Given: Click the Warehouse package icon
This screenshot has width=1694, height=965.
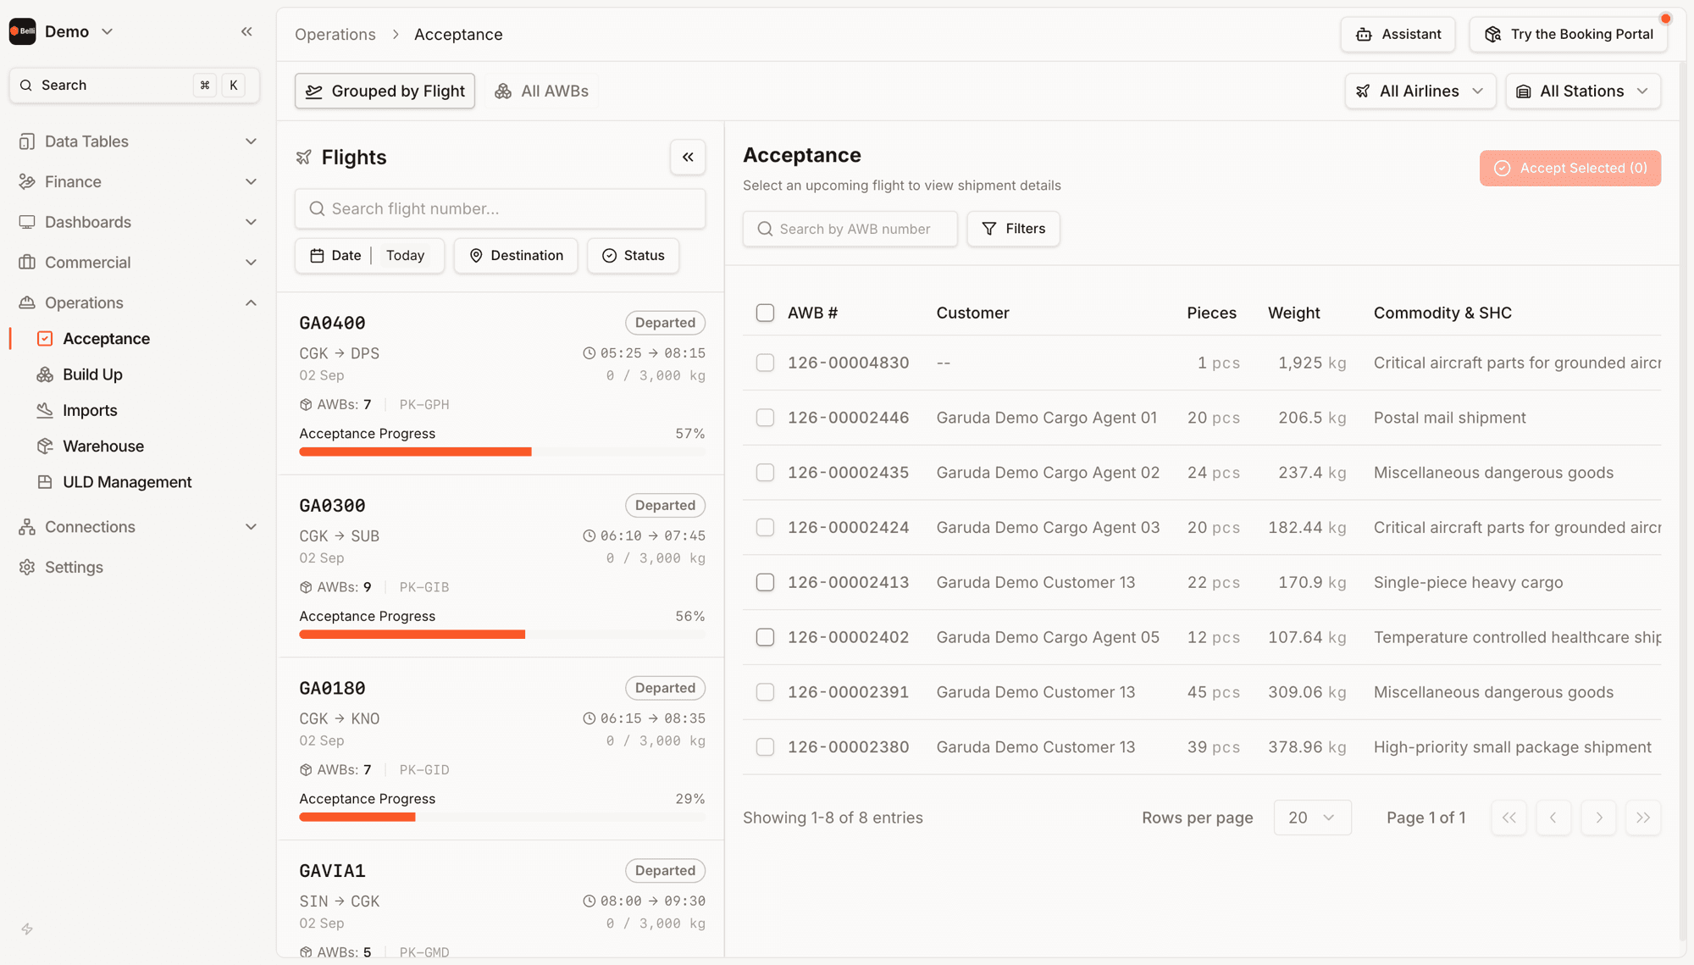Looking at the screenshot, I should tap(45, 446).
